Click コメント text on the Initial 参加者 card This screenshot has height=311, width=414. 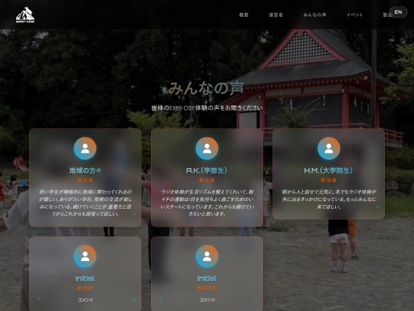tap(85, 299)
